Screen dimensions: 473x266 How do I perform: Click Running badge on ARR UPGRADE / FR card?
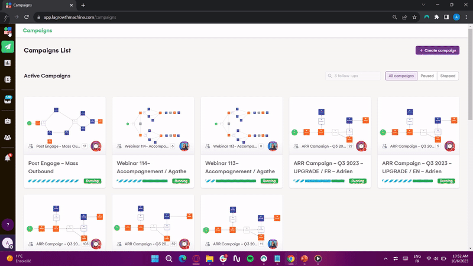358,181
